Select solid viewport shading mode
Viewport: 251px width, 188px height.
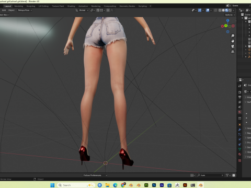(x=223, y=10)
